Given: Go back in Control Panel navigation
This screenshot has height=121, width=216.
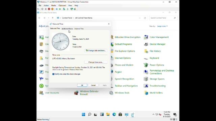Looking at the screenshot, I should click(x=39, y=18).
